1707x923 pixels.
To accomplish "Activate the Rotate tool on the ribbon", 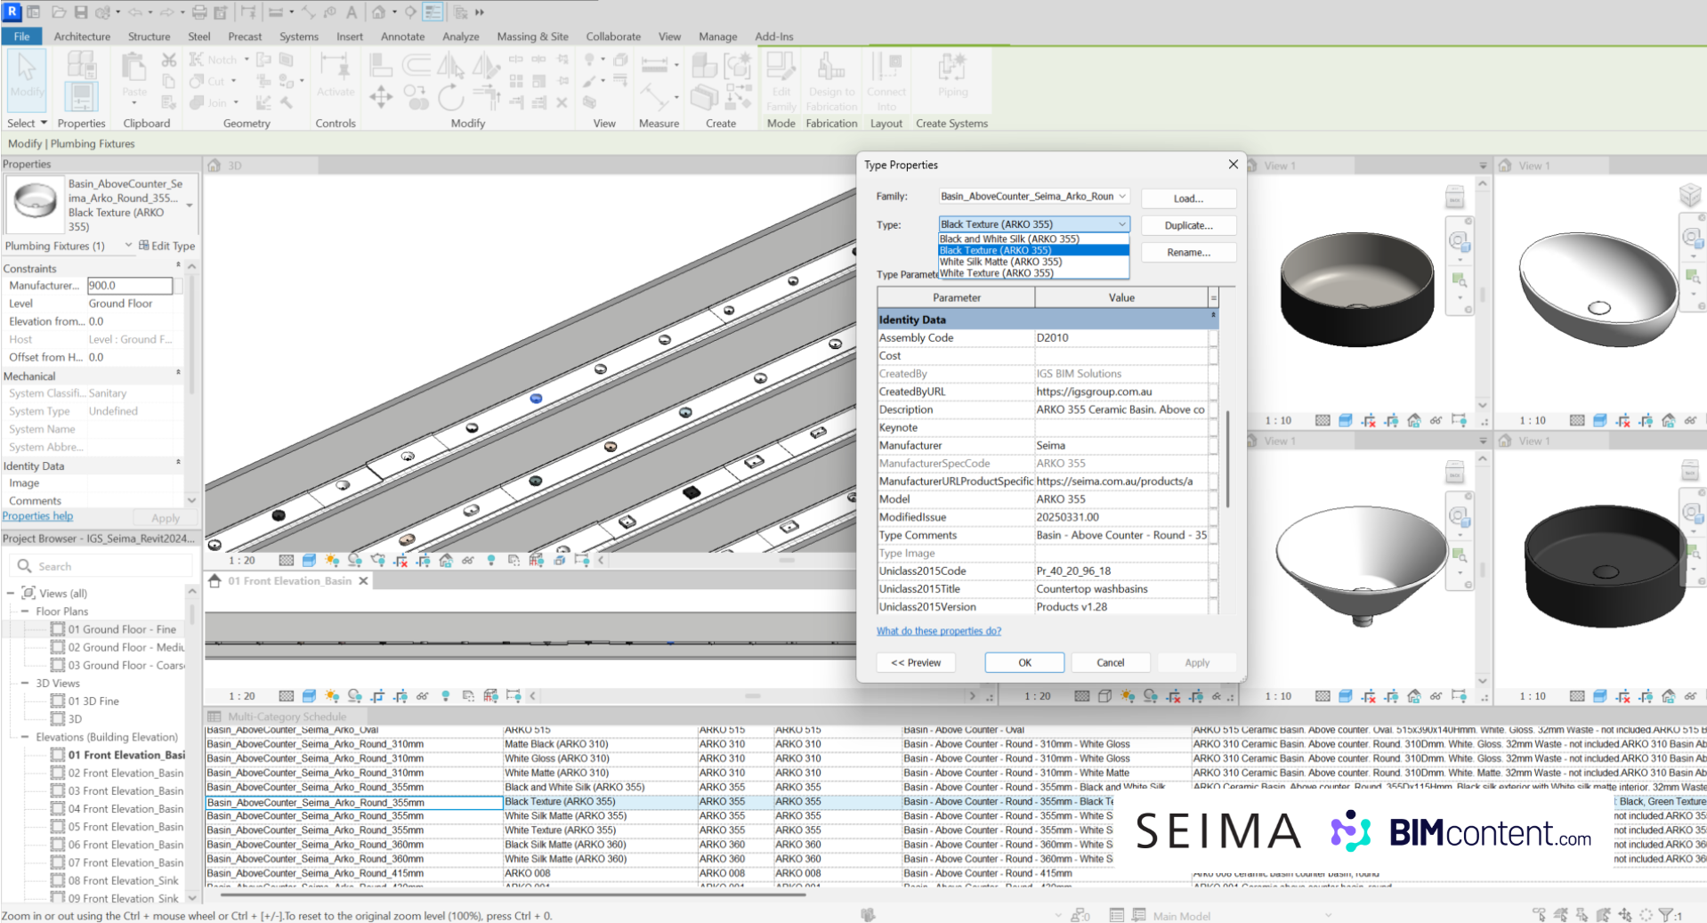I will 450,98.
